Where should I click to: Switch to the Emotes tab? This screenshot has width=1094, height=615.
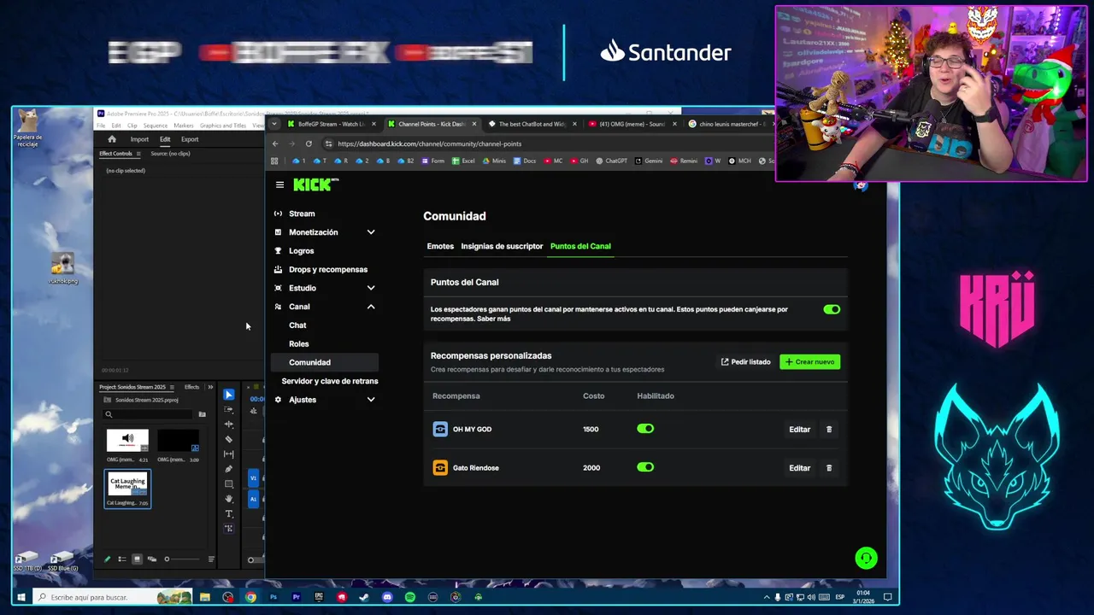440,246
